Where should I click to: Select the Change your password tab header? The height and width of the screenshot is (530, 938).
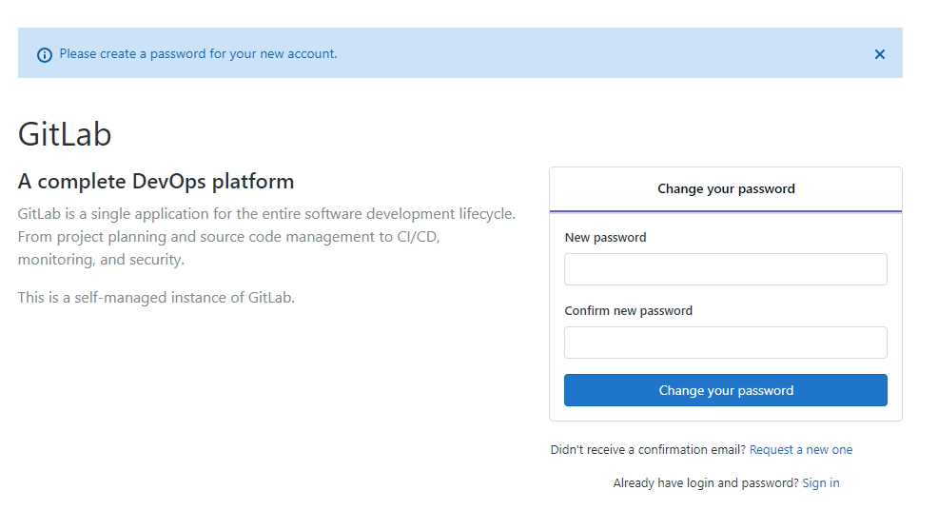(726, 189)
